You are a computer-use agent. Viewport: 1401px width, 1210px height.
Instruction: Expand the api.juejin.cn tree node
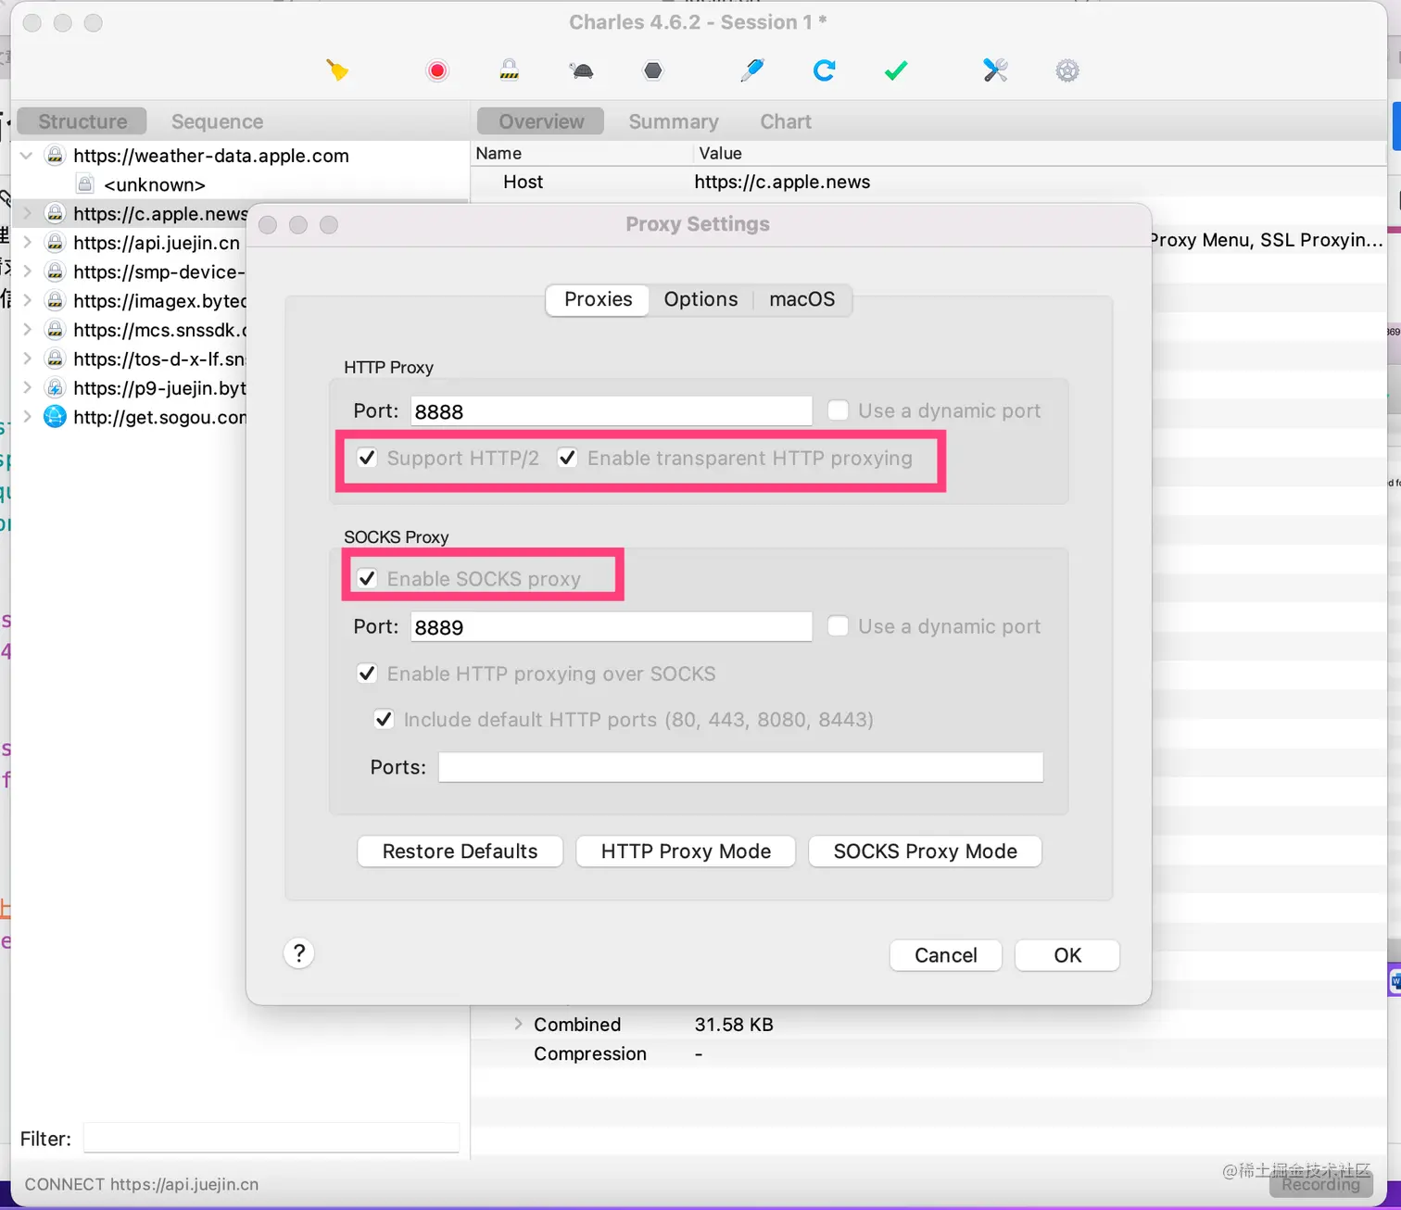click(x=27, y=243)
